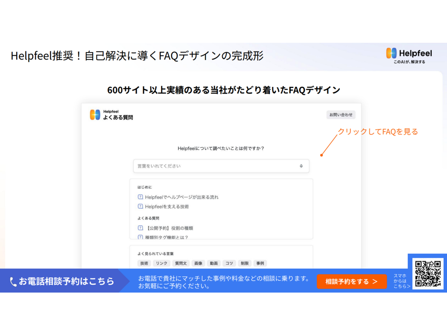Choose the 動画 keyword tag
447x335 pixels.
[213, 263]
